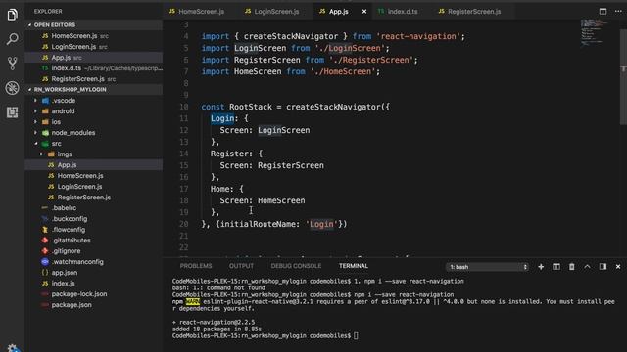Open the Manage gear menu
The height and width of the screenshot is (352, 627).
[13, 348]
